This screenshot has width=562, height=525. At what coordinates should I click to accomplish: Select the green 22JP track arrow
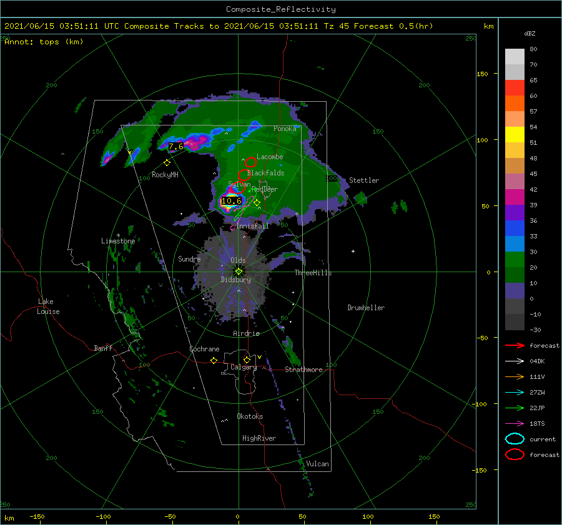click(x=515, y=408)
